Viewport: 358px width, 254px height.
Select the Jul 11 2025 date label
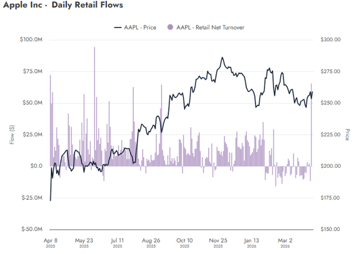(x=117, y=243)
